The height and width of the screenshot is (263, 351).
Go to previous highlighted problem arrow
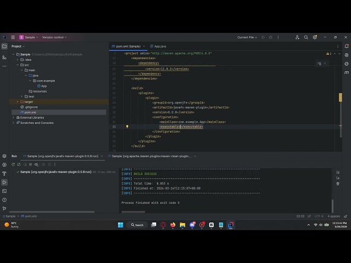[x=335, y=54]
